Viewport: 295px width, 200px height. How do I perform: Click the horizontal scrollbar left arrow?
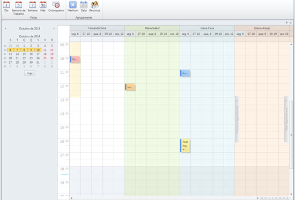71,198
